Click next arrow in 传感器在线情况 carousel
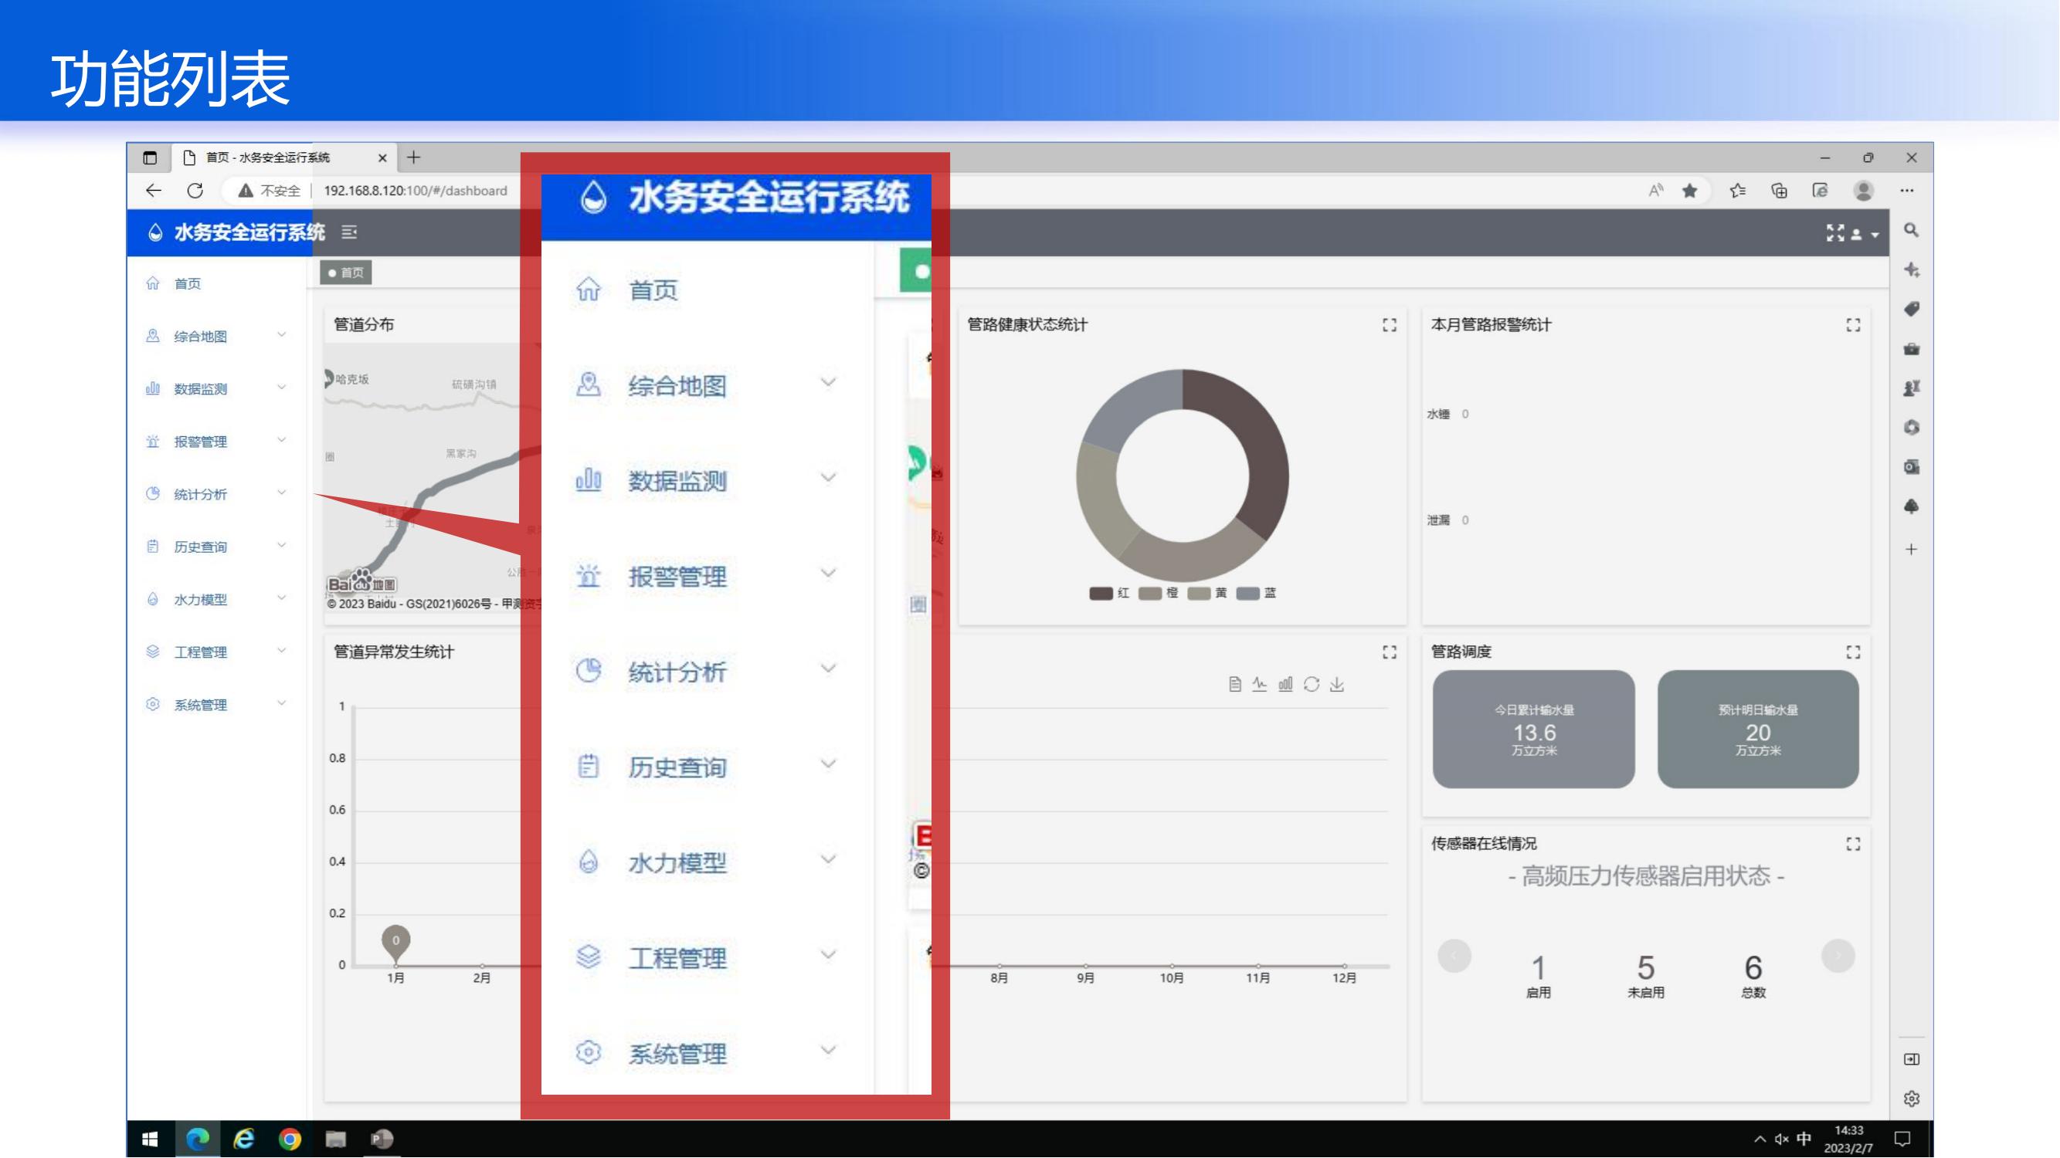This screenshot has width=2060, height=1158. (1838, 956)
